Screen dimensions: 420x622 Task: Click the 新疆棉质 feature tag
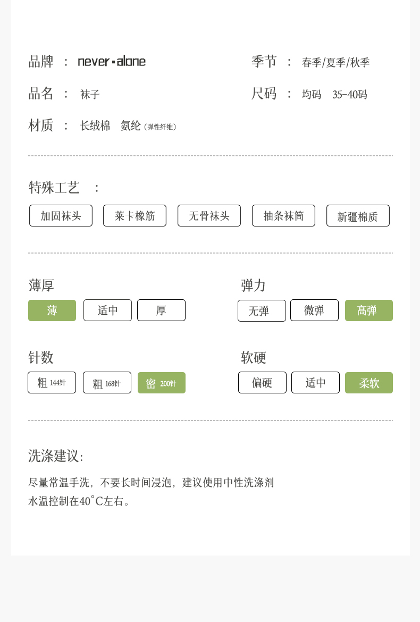(x=358, y=216)
